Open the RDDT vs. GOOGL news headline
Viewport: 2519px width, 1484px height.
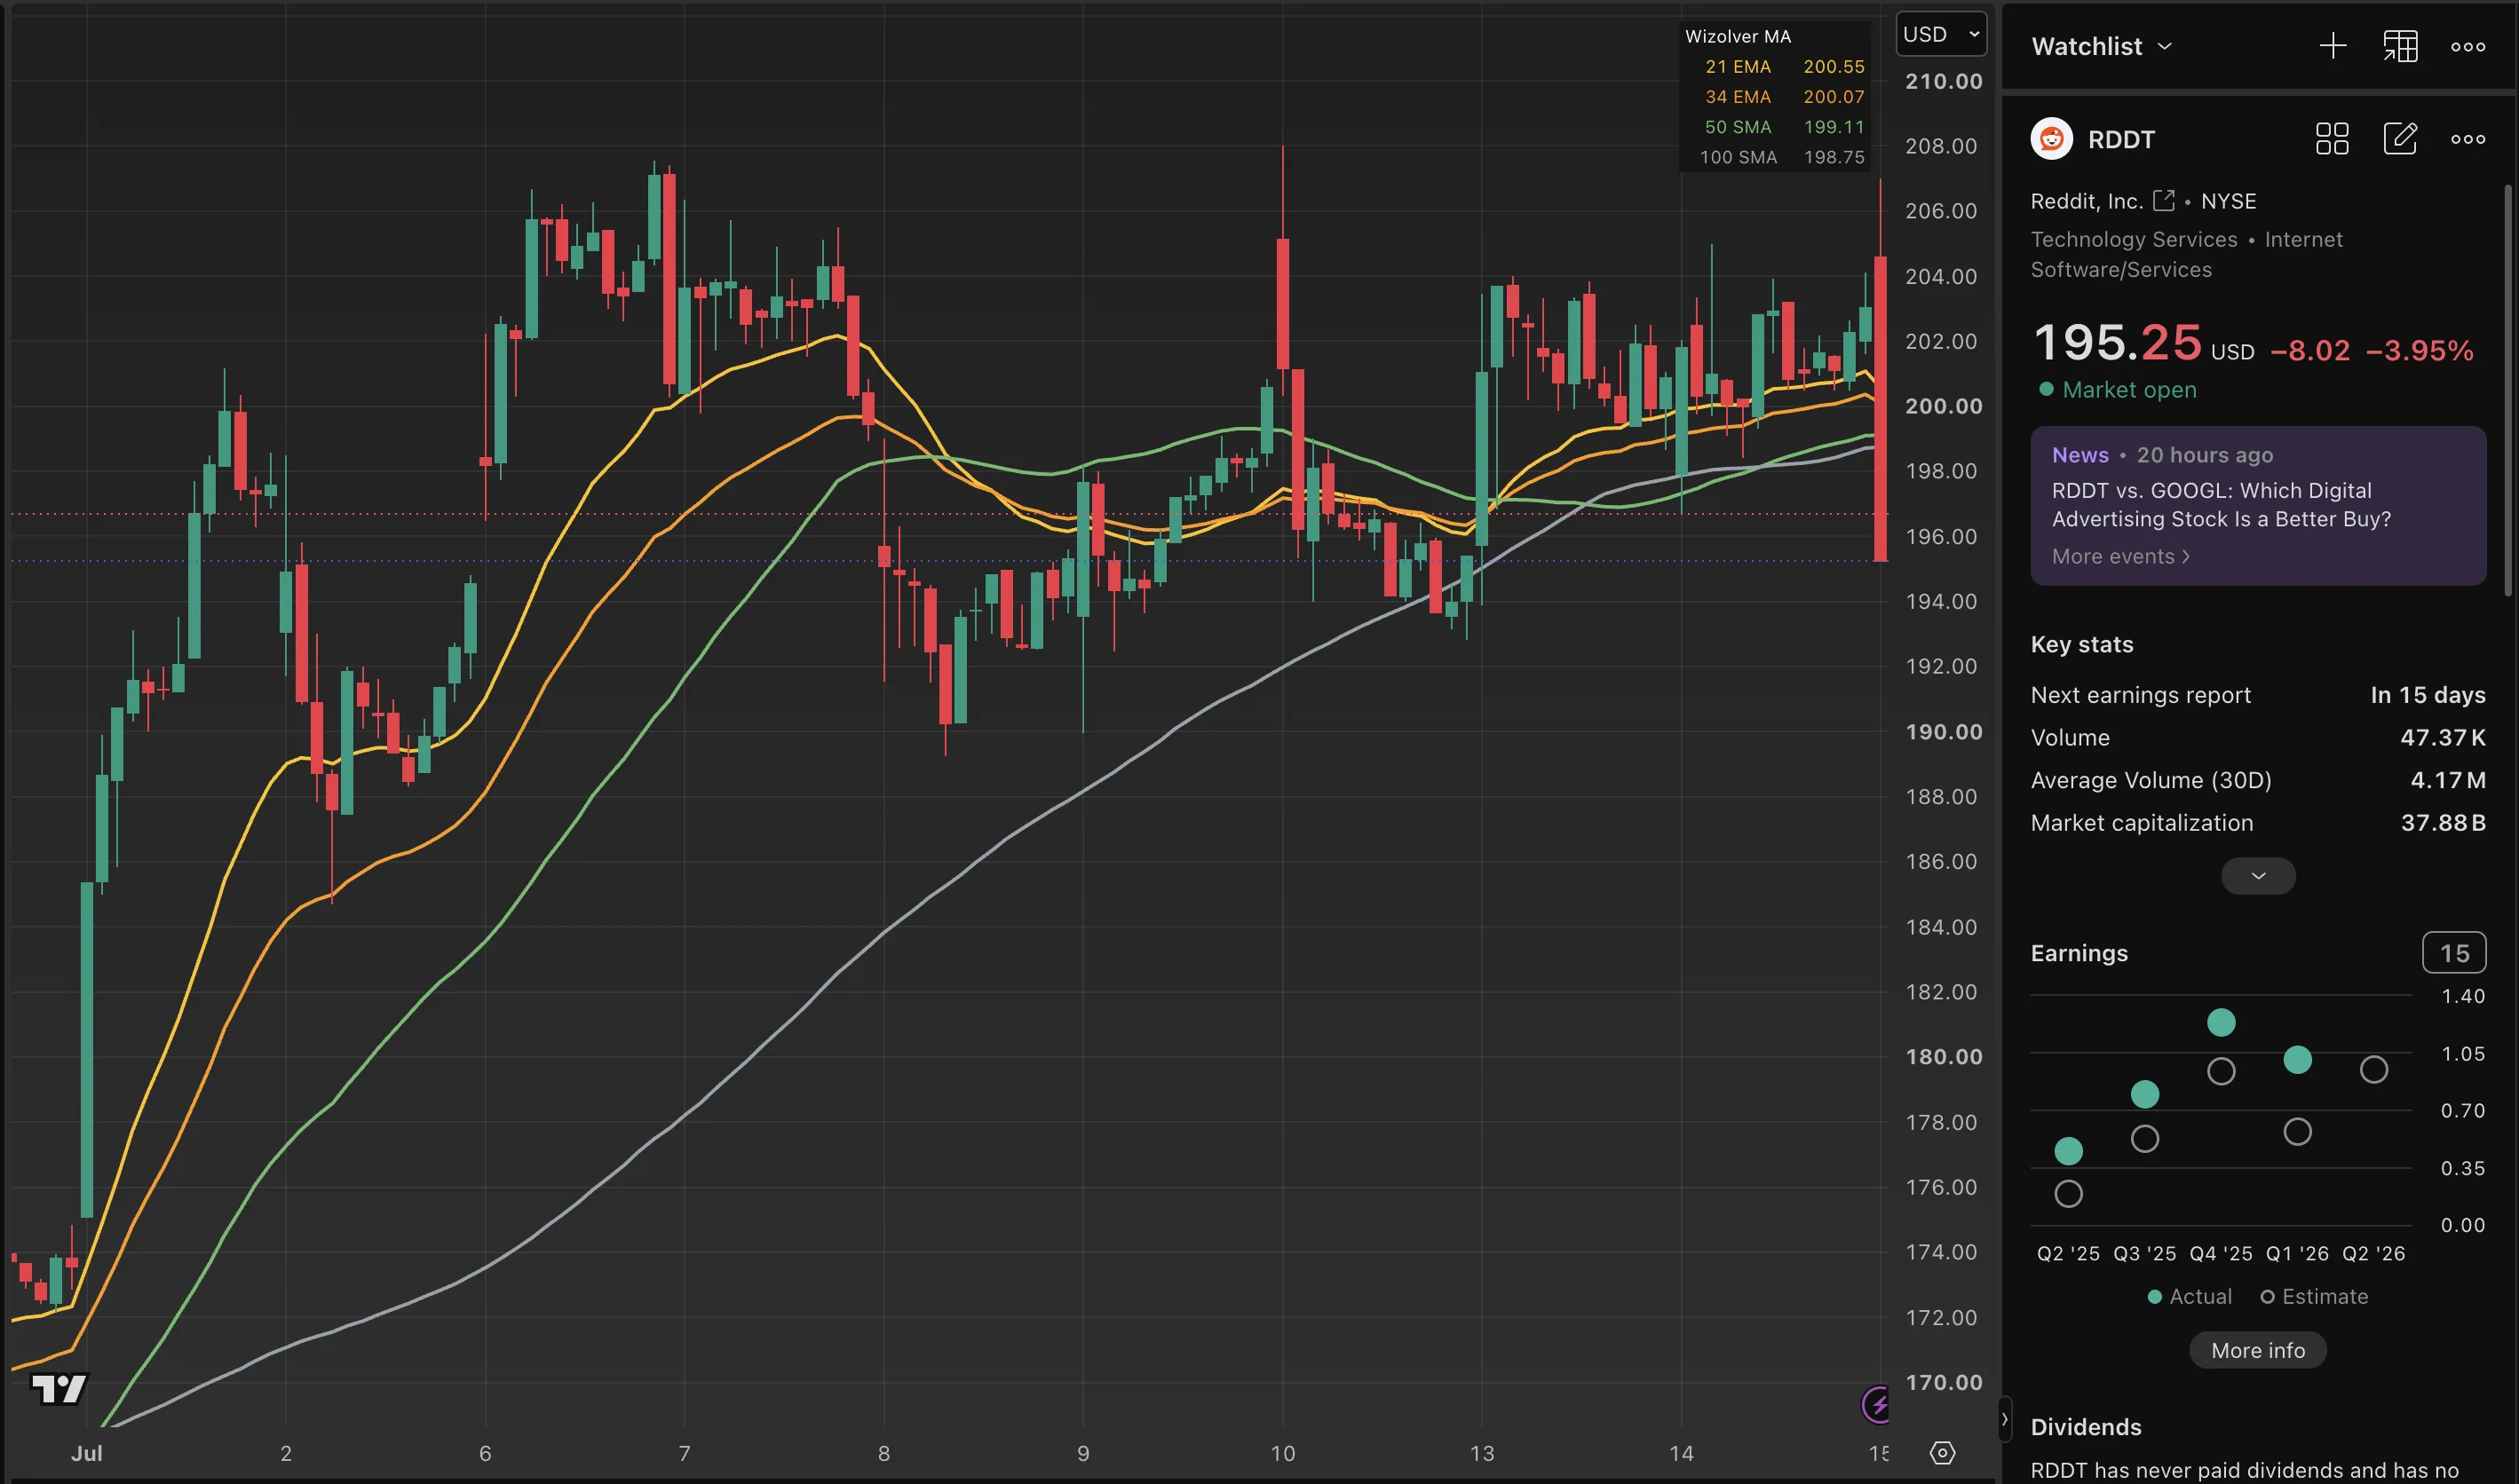(2221, 504)
